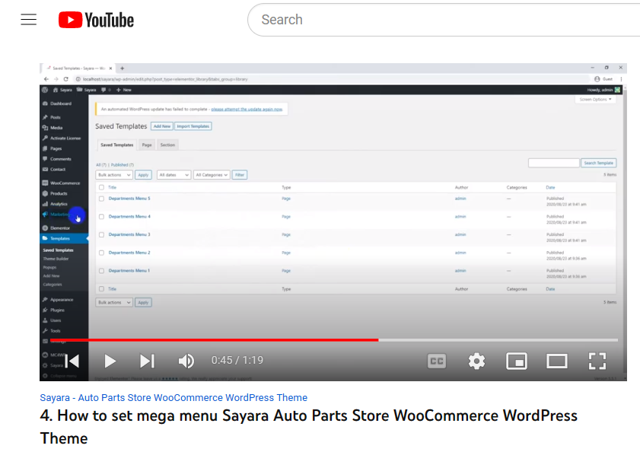Open a new tab in the recorded browser
Screen dimensions: 640x452
[x=122, y=68]
